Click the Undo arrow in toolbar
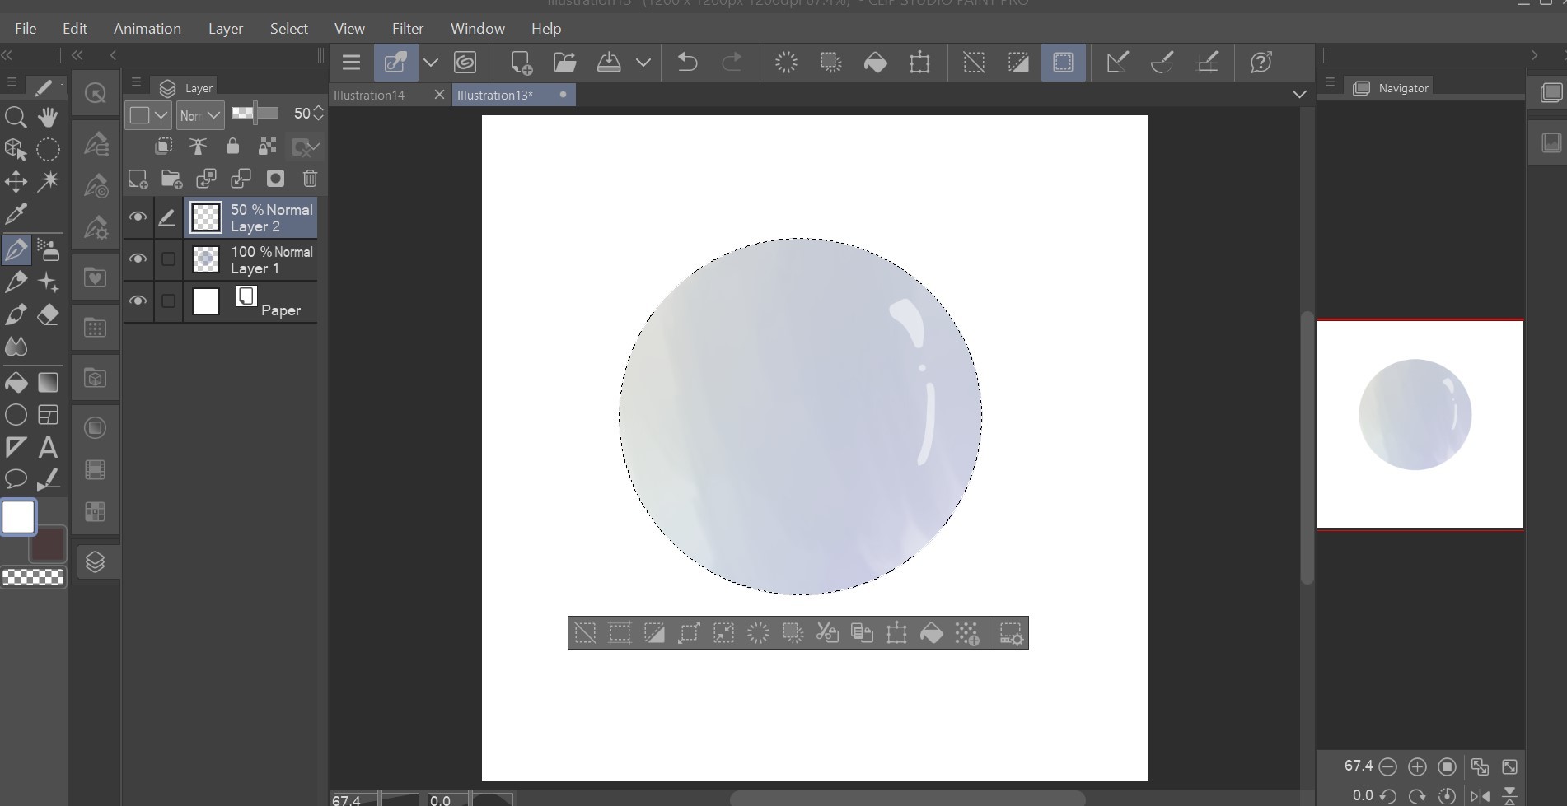Viewport: 1567px width, 806px height. tap(687, 63)
